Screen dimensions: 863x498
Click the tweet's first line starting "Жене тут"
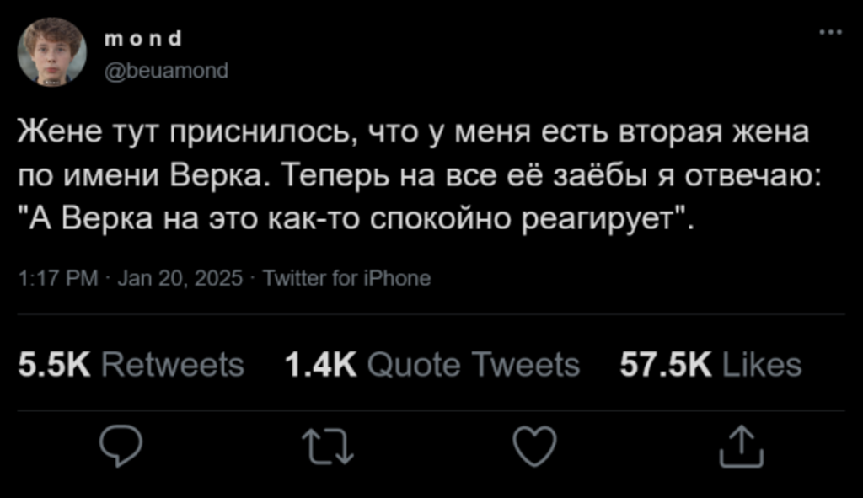(413, 134)
